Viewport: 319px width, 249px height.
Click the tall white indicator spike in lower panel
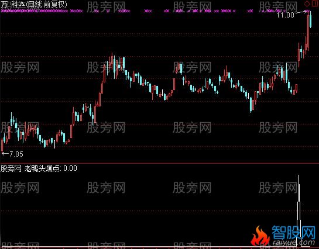(299, 210)
